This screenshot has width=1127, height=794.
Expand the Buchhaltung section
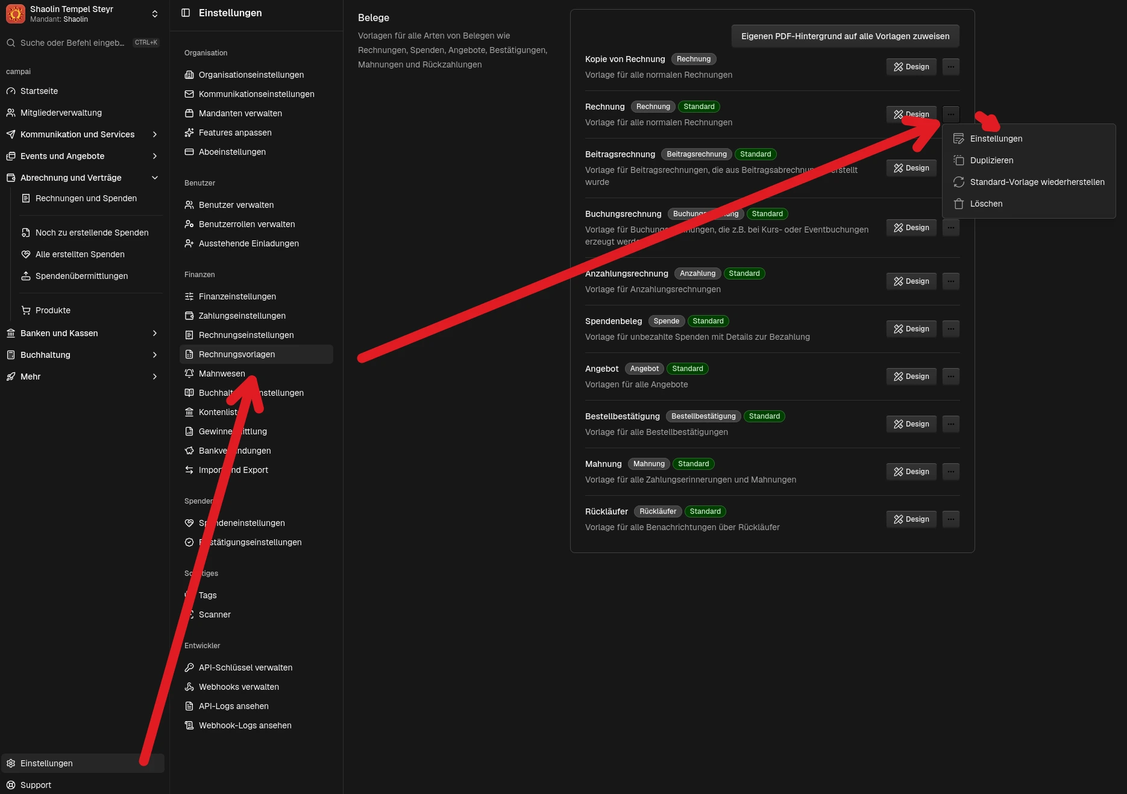point(155,355)
